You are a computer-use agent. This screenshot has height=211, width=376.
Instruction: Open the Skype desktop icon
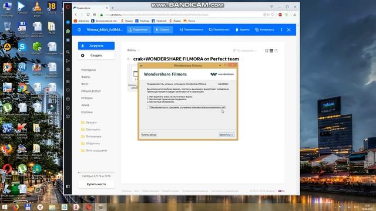coord(22,49)
